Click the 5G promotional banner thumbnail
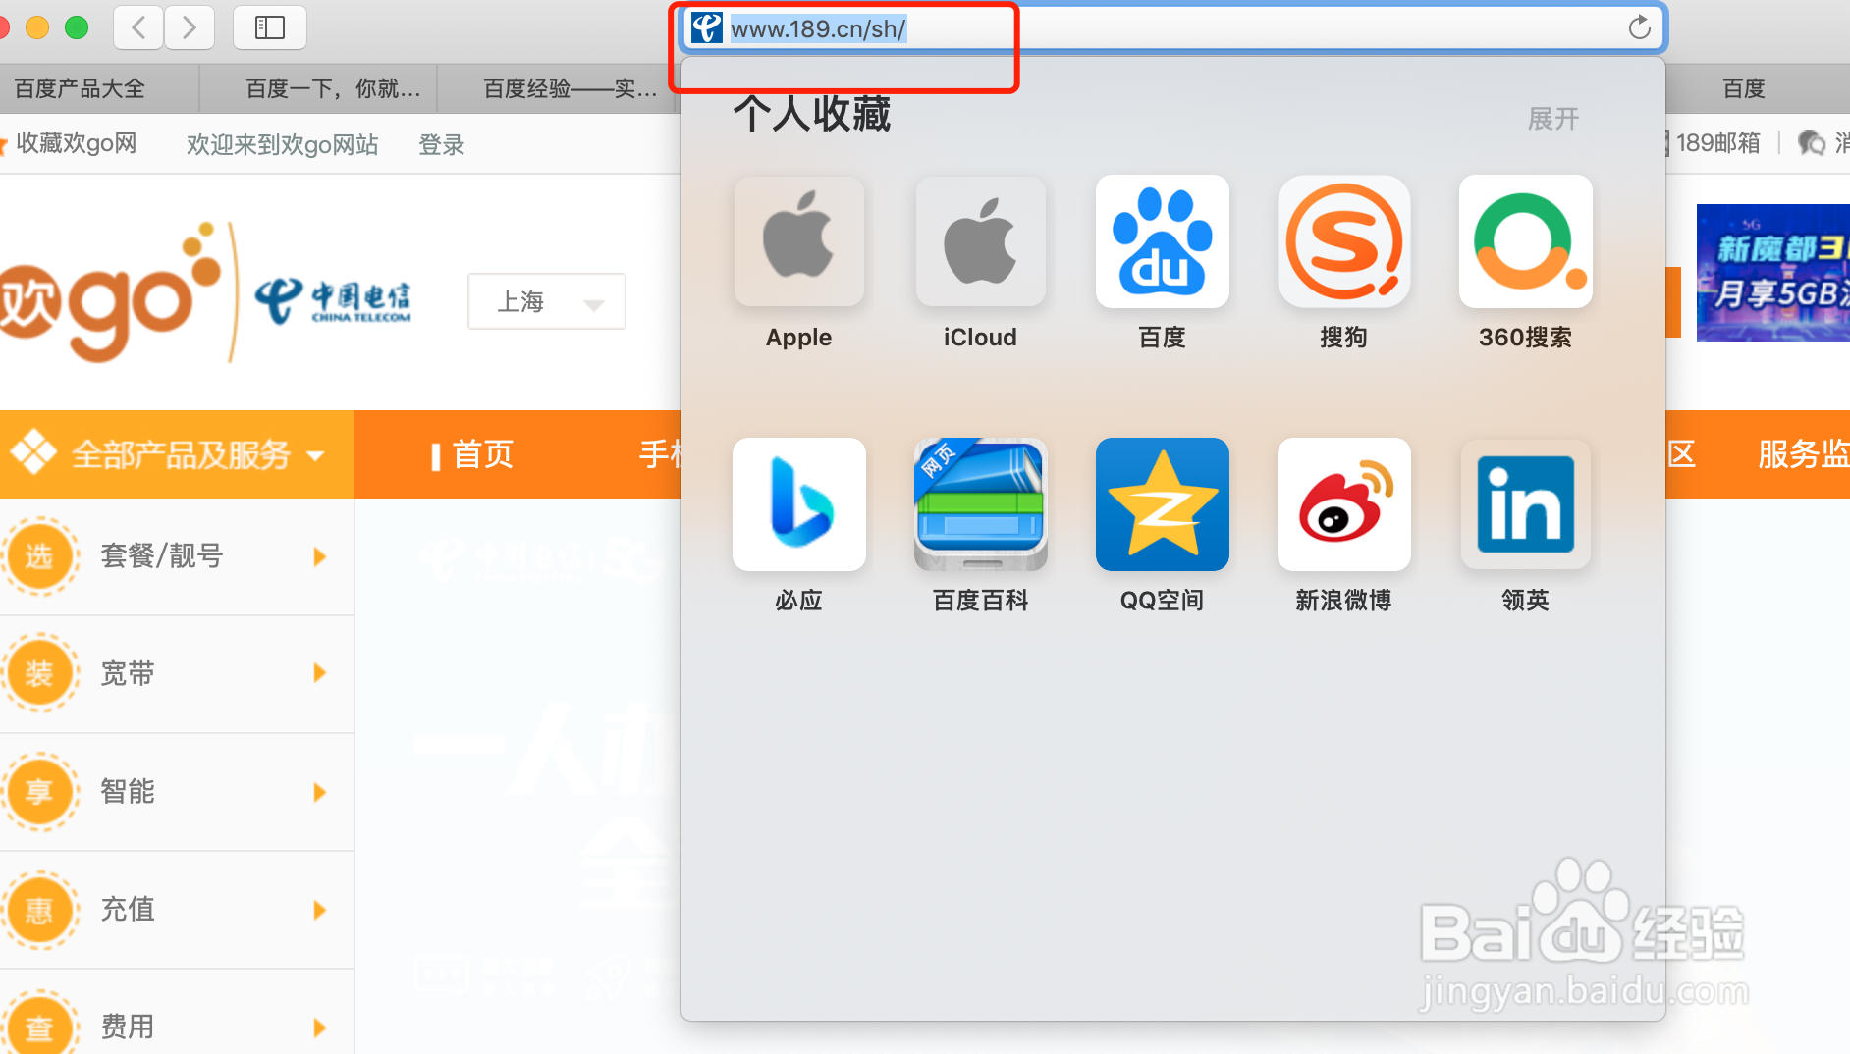The height and width of the screenshot is (1054, 1850). pyautogui.click(x=1773, y=273)
